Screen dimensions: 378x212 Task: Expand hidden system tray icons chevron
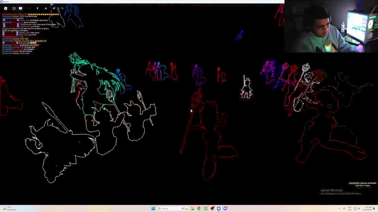tap(339, 208)
